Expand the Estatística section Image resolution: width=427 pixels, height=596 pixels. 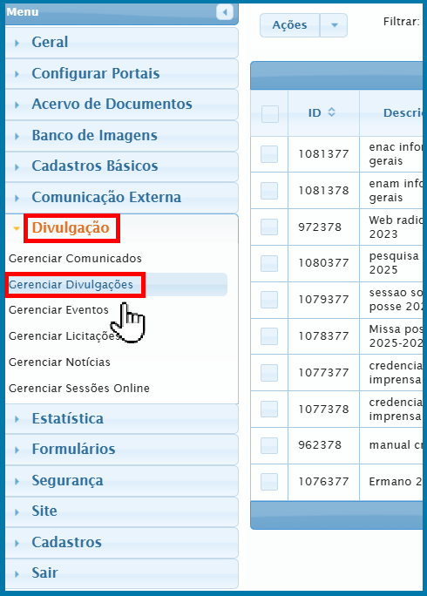click(x=122, y=419)
